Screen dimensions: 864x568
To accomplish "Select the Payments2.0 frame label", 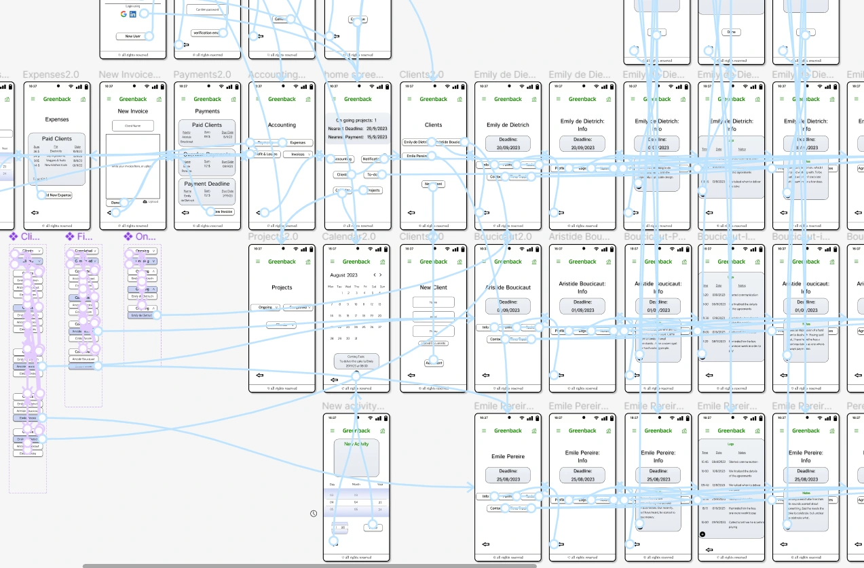I will [202, 75].
